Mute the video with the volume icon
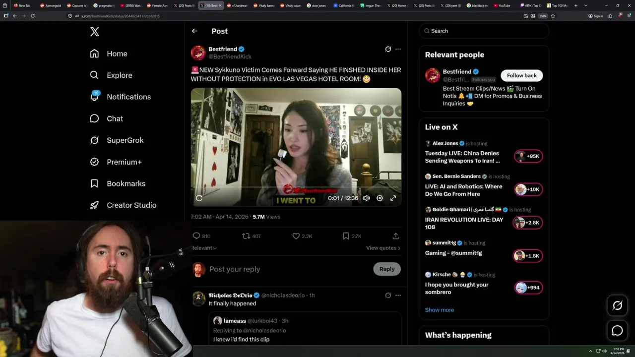This screenshot has width=635, height=357. click(366, 198)
